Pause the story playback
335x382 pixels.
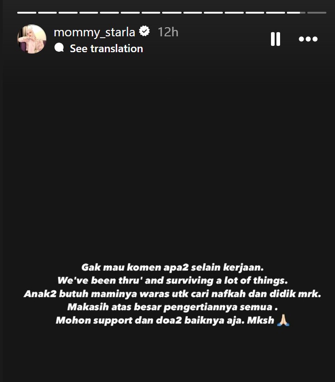(x=276, y=39)
